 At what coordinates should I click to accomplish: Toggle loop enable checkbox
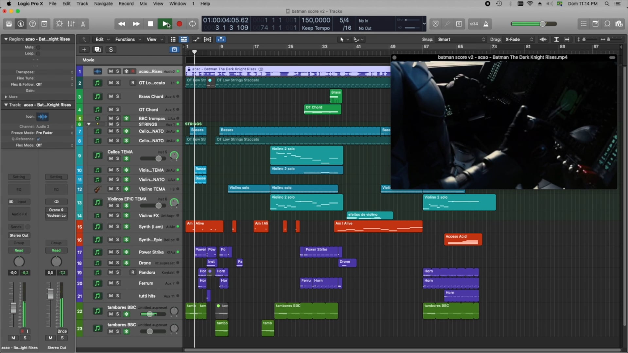(38, 54)
